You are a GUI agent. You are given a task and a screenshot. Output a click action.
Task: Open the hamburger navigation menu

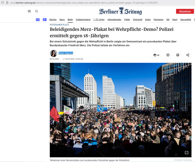coord(29,11)
